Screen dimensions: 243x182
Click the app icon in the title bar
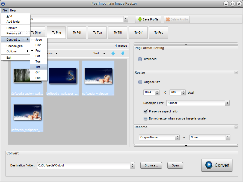pyautogui.click(x=3, y=4)
